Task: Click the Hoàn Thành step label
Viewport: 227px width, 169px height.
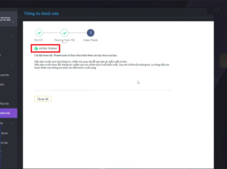Action: [x=91, y=40]
